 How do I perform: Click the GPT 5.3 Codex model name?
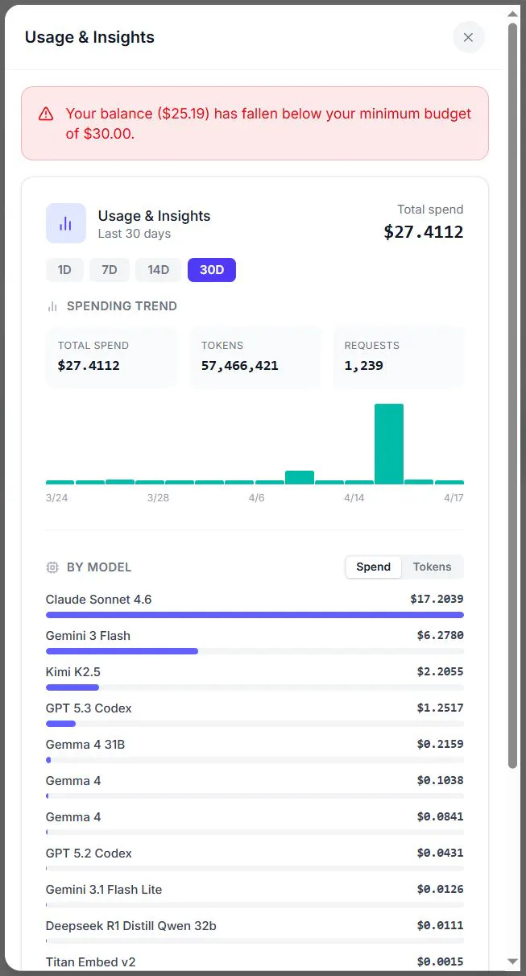pyautogui.click(x=89, y=708)
